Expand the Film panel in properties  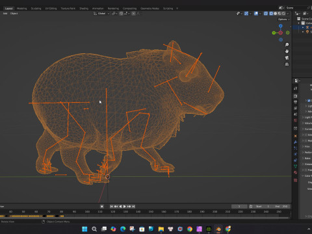point(307,146)
